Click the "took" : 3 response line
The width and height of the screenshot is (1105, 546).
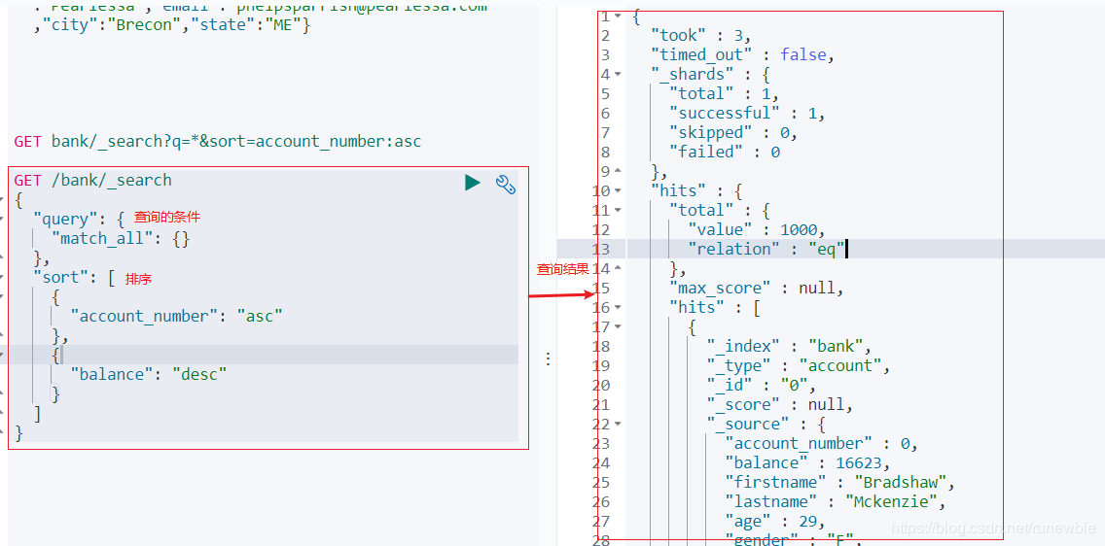(x=701, y=35)
